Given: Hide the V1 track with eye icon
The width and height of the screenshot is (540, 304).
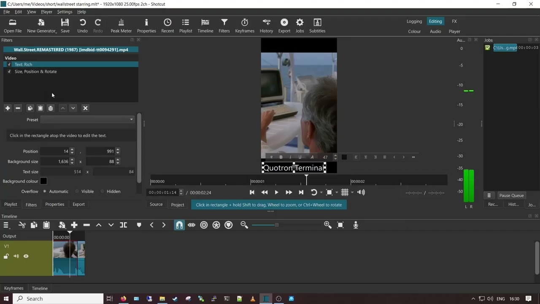Looking at the screenshot, I should click(x=26, y=256).
